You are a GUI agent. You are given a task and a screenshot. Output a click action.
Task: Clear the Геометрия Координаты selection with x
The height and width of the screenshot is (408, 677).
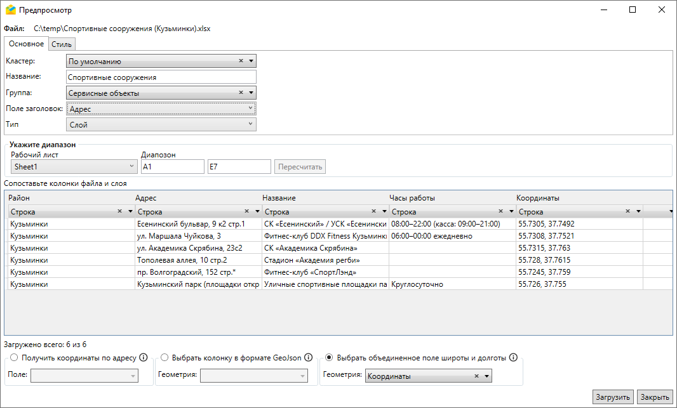tap(476, 376)
